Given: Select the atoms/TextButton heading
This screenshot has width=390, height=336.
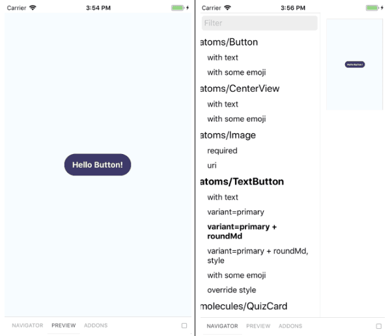Looking at the screenshot, I should 242,181.
